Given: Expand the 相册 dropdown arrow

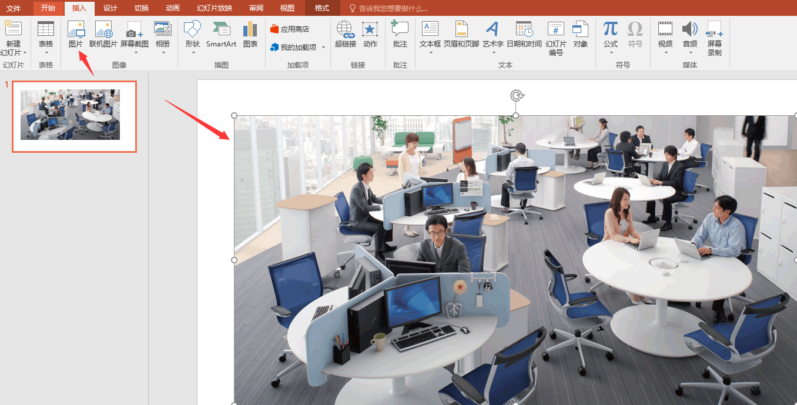Looking at the screenshot, I should [163, 53].
